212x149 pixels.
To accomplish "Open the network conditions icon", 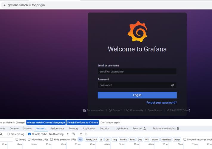I will click(73, 134).
